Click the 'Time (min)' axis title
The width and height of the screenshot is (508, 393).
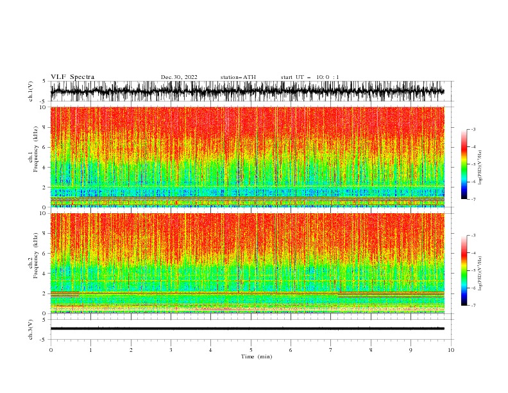(257, 356)
